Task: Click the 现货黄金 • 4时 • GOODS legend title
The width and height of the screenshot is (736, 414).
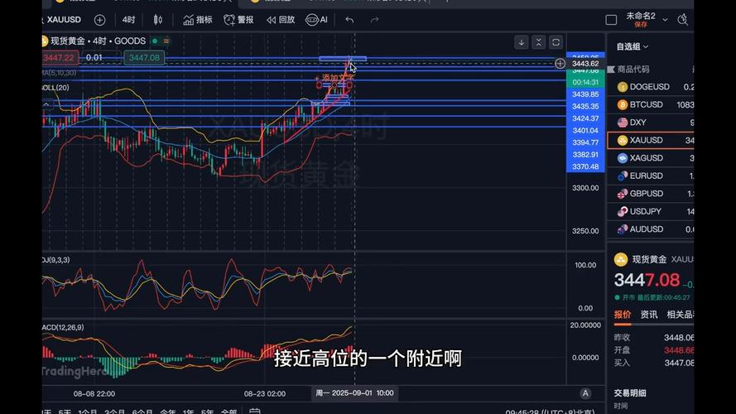Action: coord(98,41)
